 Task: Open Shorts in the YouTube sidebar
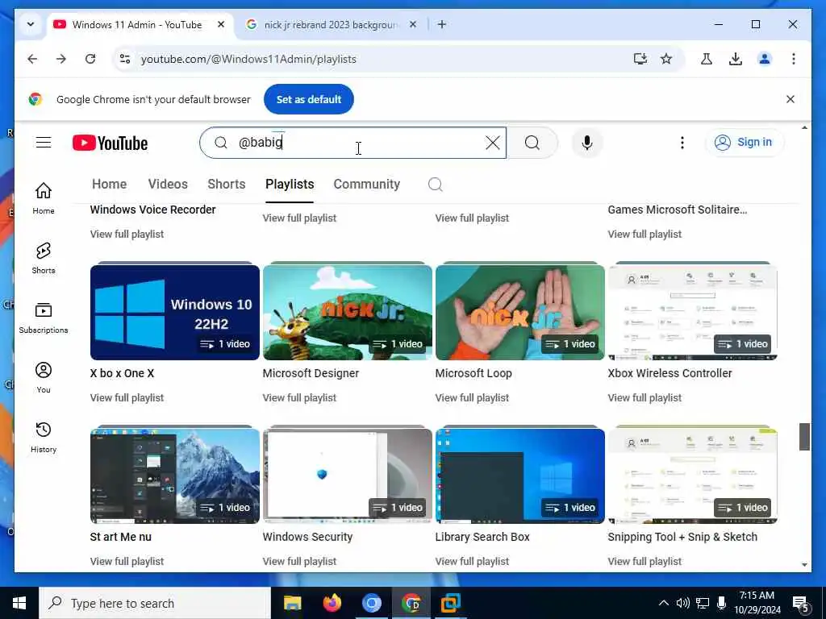click(44, 259)
